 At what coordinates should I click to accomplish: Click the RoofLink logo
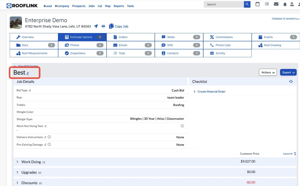point(22,6)
